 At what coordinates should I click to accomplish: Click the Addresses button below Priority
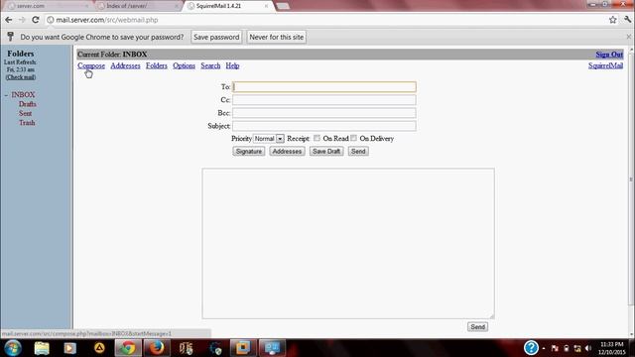(287, 151)
